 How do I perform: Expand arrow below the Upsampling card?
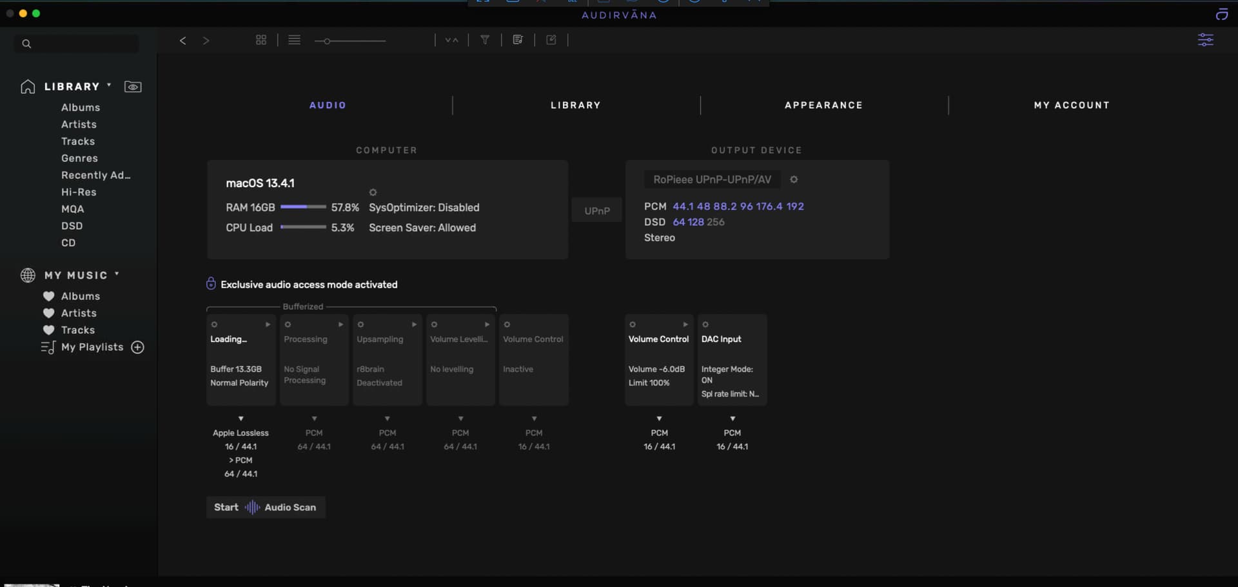[x=388, y=419]
